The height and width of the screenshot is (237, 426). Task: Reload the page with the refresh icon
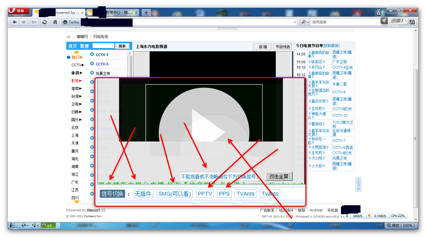pos(44,22)
